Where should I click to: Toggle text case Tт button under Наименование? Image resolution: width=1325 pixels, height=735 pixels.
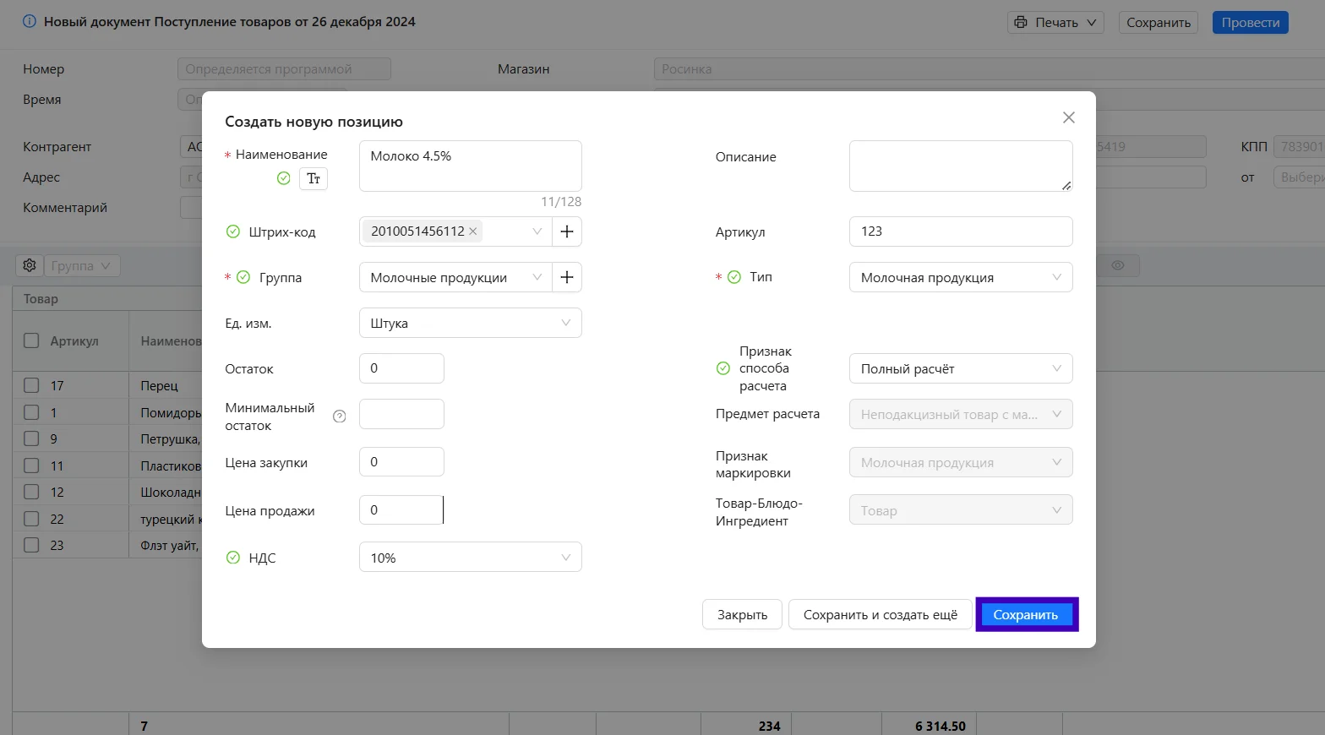314,178
